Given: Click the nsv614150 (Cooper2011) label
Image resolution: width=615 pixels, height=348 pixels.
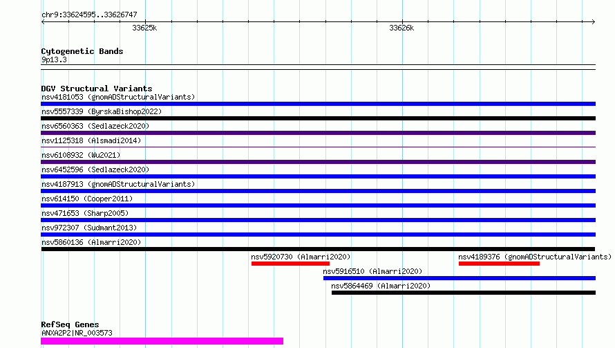Looking at the screenshot, I should coord(87,199).
